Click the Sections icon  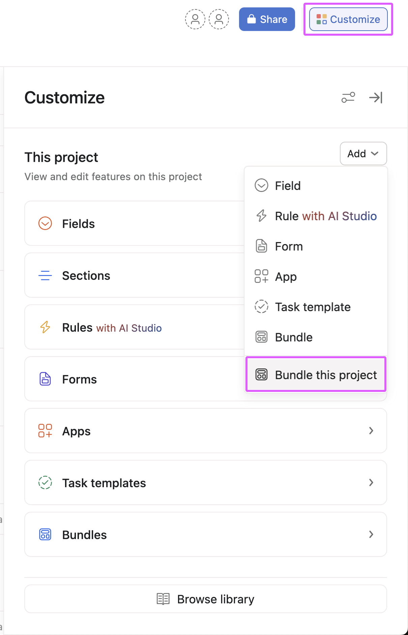45,275
